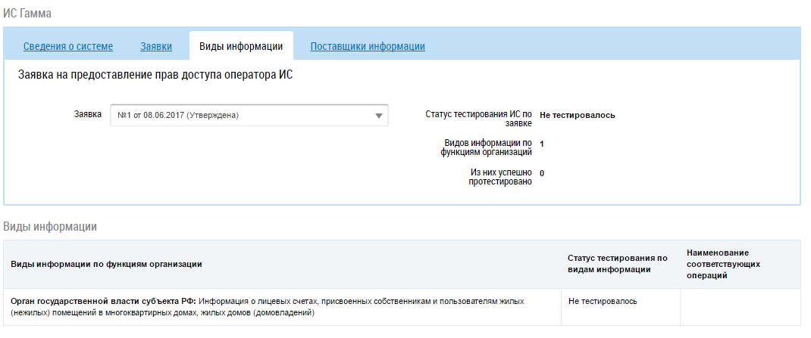Click the Статус тестирования по видам информации header
The height and width of the screenshot is (338, 811).
[x=618, y=264]
